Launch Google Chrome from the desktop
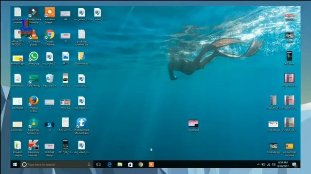 pyautogui.click(x=50, y=38)
